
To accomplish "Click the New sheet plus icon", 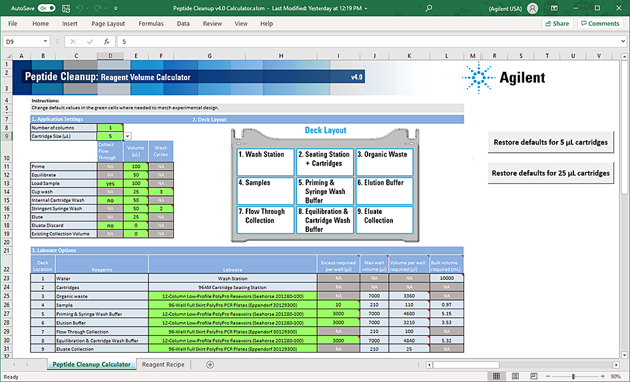I will pos(210,365).
